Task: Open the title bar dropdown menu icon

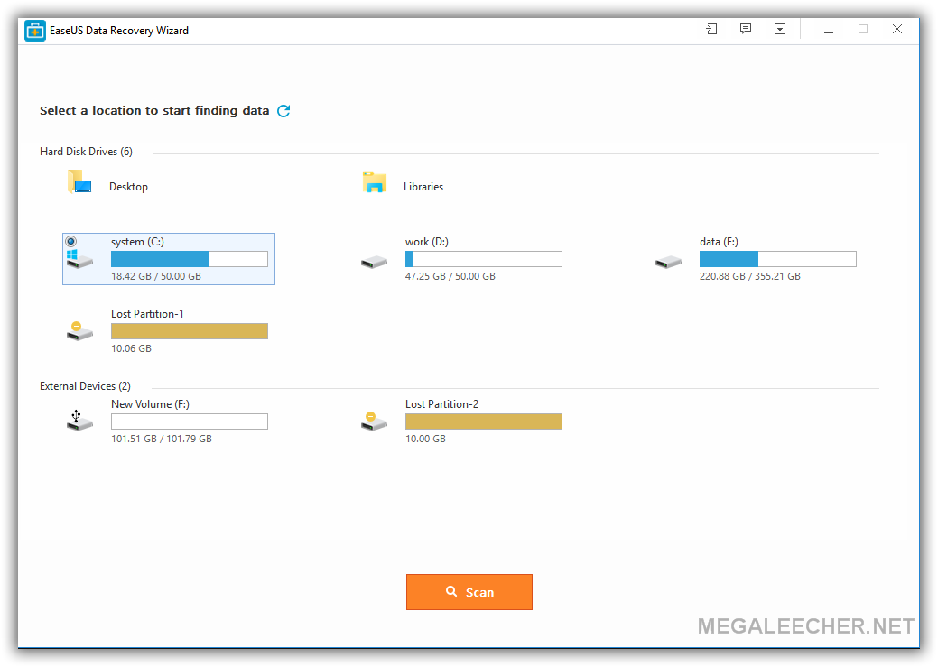Action: tap(780, 29)
